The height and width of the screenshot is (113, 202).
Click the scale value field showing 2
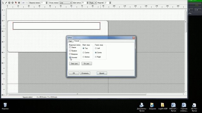coord(107,3)
